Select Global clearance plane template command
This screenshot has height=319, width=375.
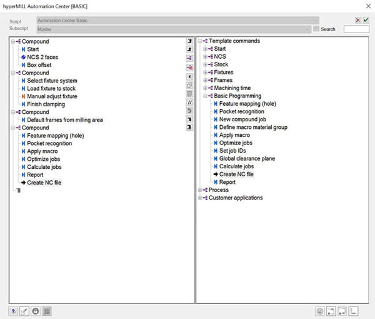pos(247,159)
